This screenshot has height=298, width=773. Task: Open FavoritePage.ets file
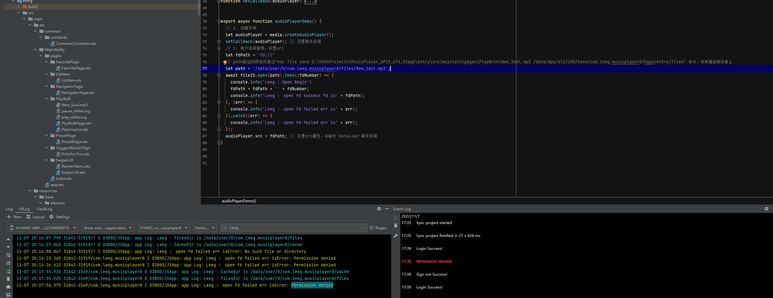pyautogui.click(x=76, y=68)
